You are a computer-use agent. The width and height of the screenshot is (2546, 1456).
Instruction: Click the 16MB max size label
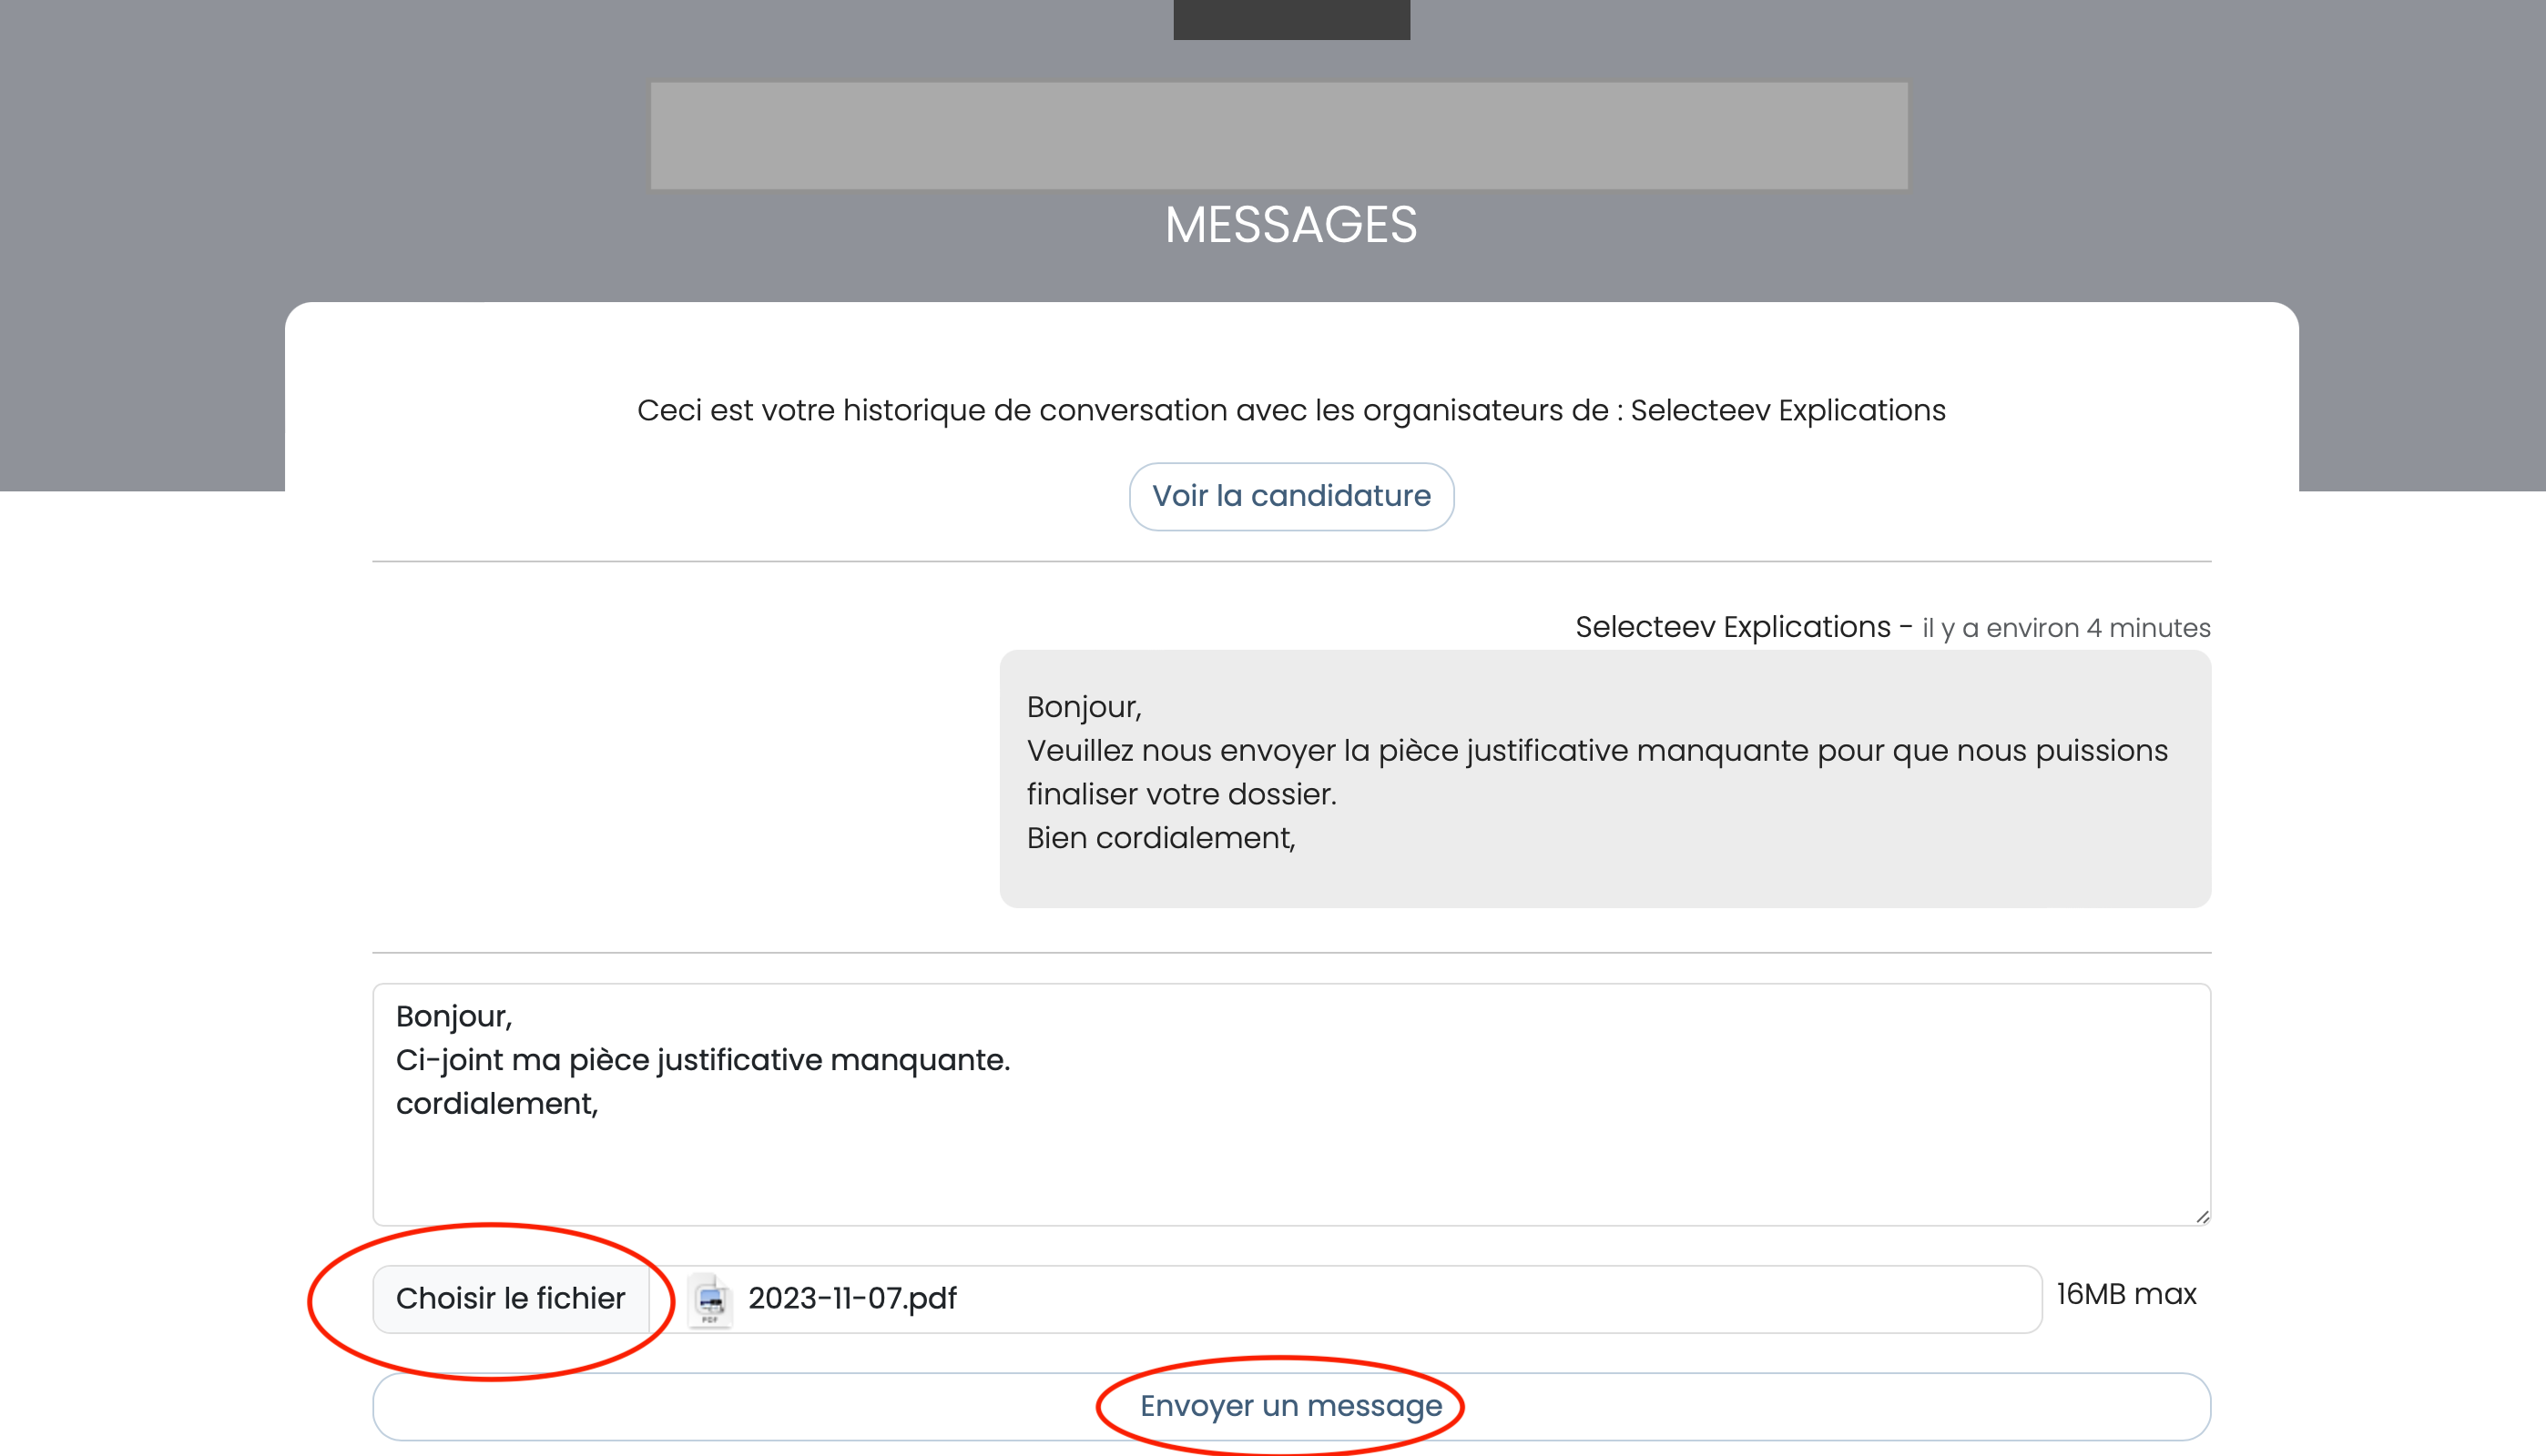(2126, 1294)
